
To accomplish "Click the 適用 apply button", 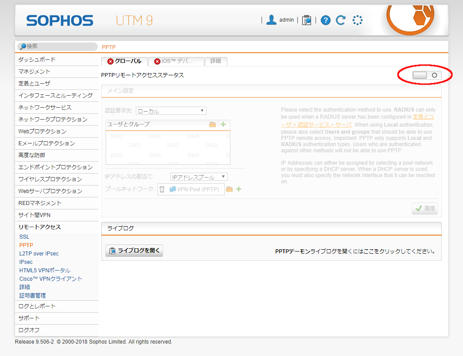I will tap(425, 209).
